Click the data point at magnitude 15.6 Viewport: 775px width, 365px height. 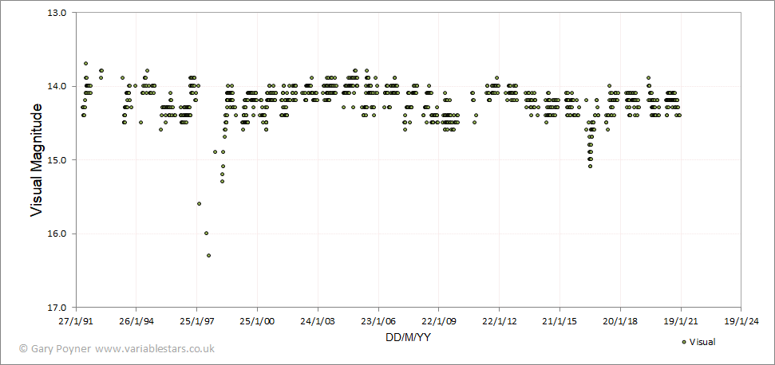coord(199,204)
